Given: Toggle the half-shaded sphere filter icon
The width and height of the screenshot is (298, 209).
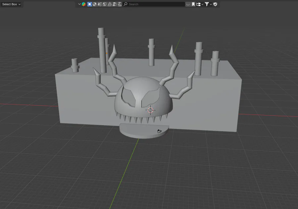Looking at the screenshot, I should click(94, 4).
